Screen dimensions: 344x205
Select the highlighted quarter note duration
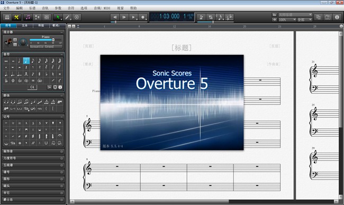coord(26,61)
